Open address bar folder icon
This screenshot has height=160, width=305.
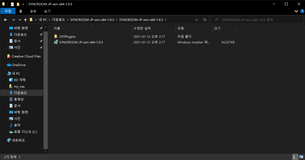pos(31,20)
